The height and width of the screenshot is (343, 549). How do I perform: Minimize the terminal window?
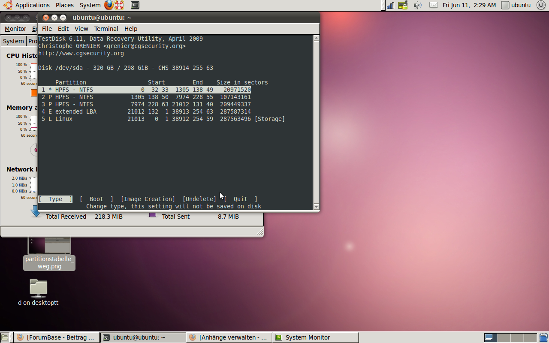[54, 18]
